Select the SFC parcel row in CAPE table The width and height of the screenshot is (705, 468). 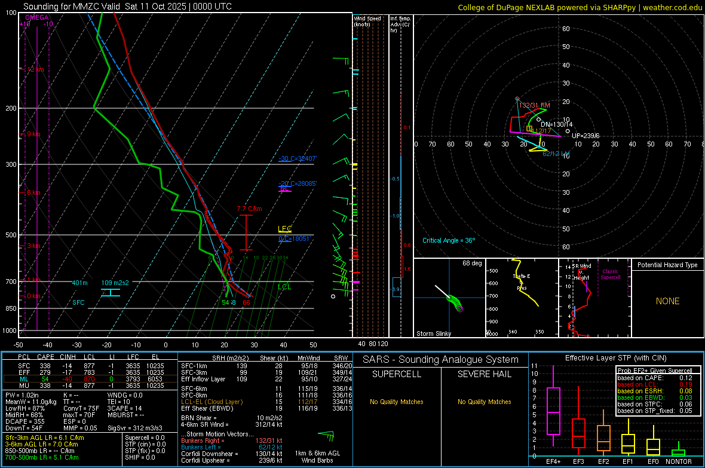click(91, 366)
